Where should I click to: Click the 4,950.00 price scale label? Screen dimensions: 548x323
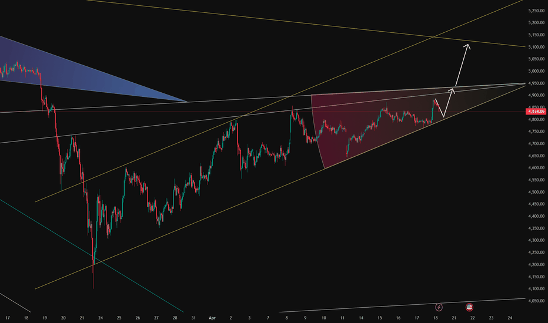click(x=536, y=83)
